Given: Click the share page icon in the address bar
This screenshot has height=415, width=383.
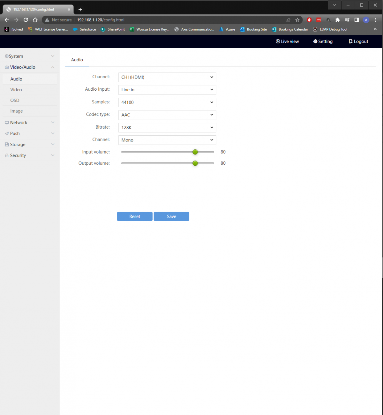Looking at the screenshot, I should point(288,20).
